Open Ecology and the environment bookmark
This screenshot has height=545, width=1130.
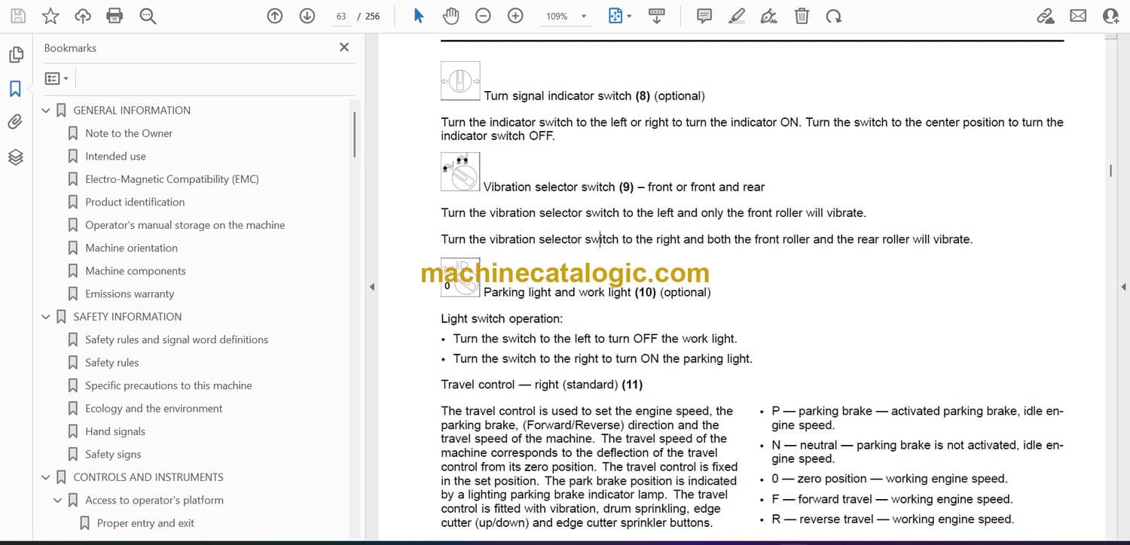pyautogui.click(x=154, y=408)
